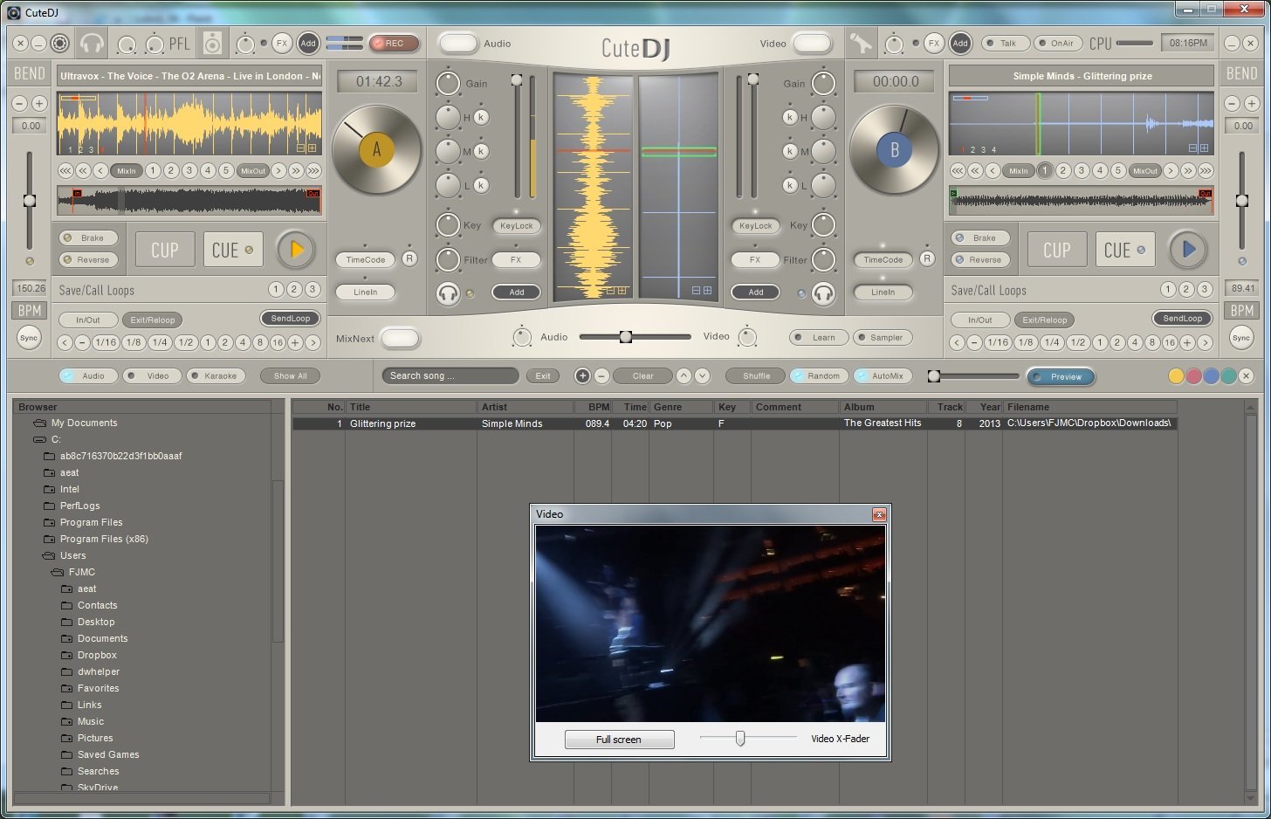This screenshot has height=819, width=1271.
Task: Click deck A CUE button
Action: pos(233,251)
